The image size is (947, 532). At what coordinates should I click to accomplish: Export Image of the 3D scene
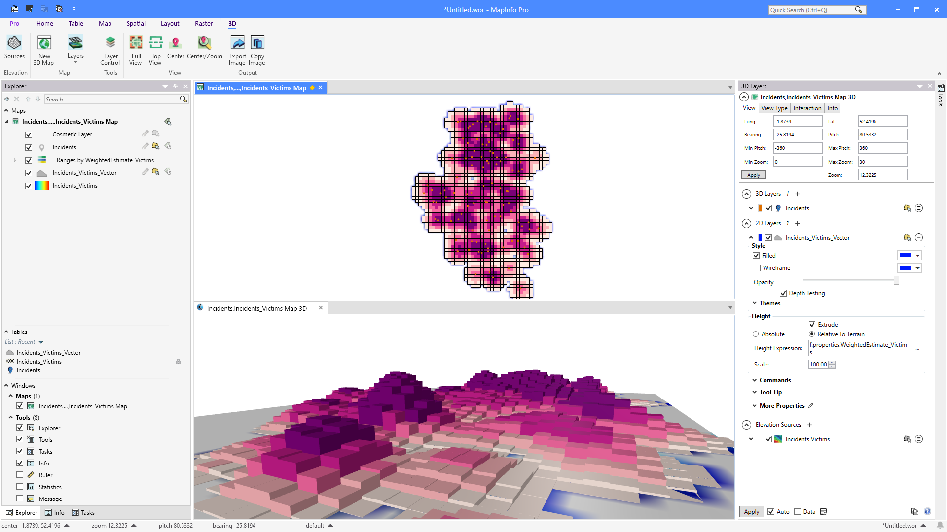(237, 49)
